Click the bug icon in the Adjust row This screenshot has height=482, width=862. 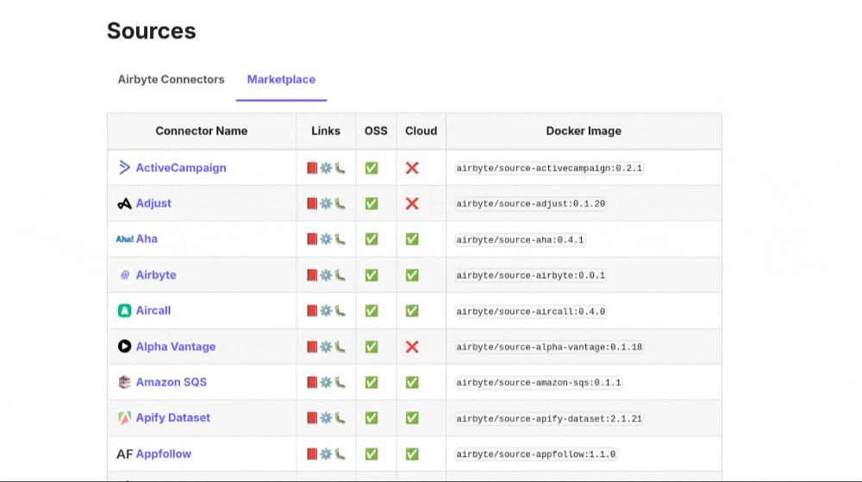tap(340, 204)
